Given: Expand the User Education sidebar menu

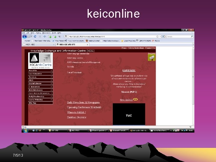Looking at the screenshot, I should click(40, 74).
